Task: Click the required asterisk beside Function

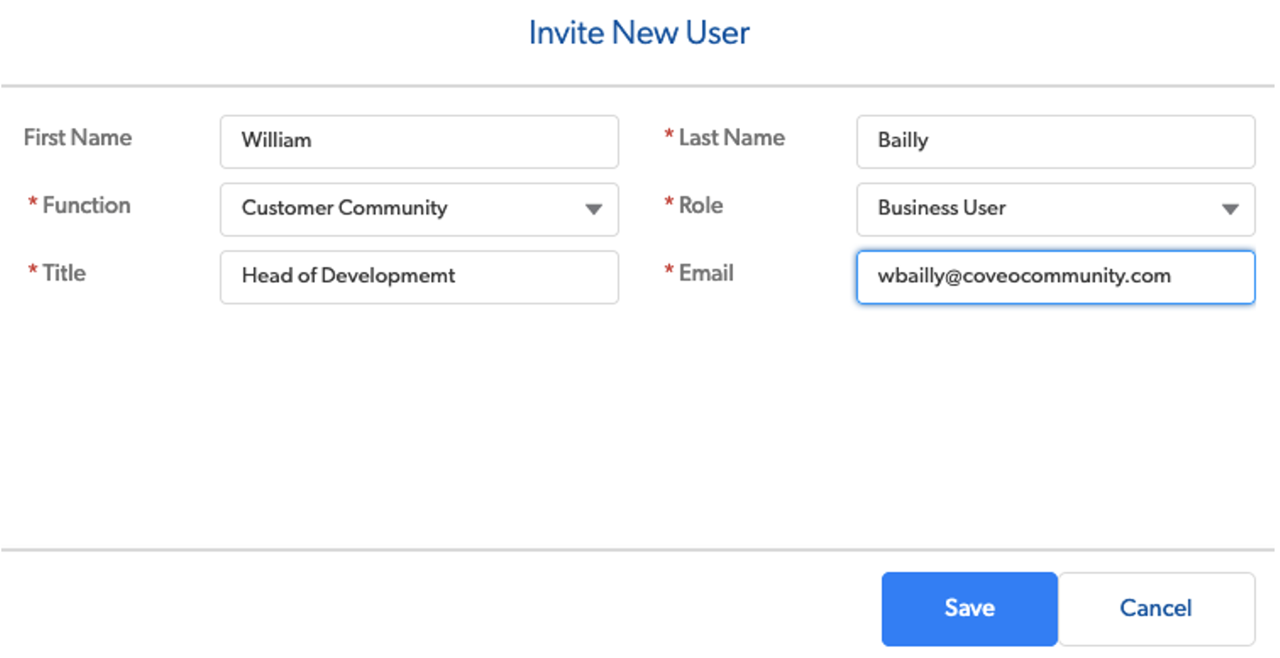Action: pyautogui.click(x=31, y=201)
